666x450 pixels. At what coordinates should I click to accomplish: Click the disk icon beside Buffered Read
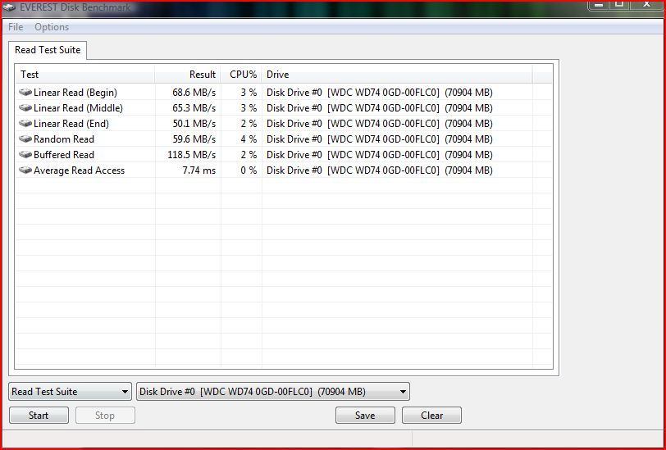25,155
